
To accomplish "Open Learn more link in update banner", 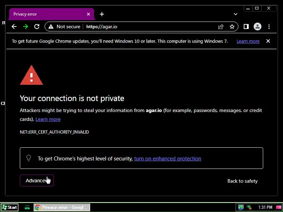I will tap(248, 41).
